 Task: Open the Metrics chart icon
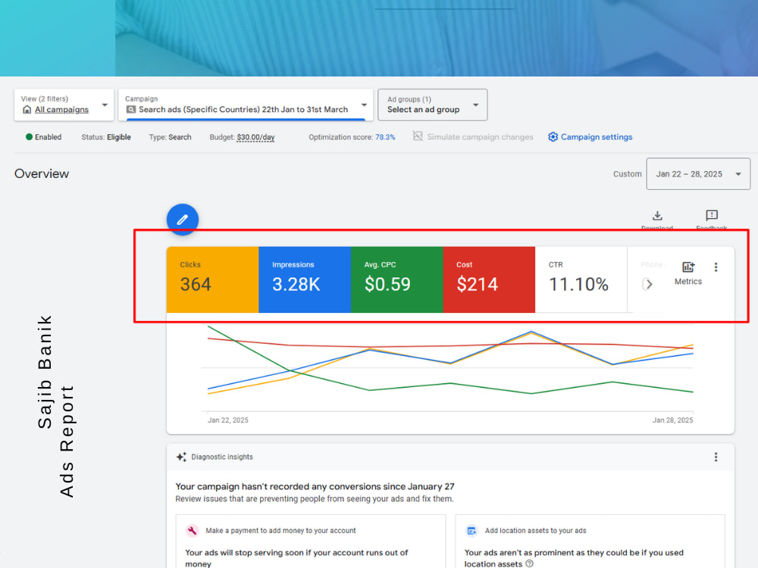pyautogui.click(x=688, y=267)
